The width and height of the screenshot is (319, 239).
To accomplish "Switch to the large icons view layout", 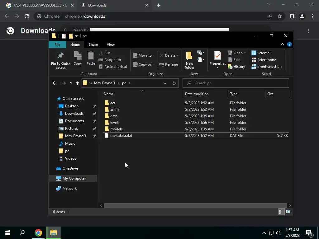I will click(288, 212).
